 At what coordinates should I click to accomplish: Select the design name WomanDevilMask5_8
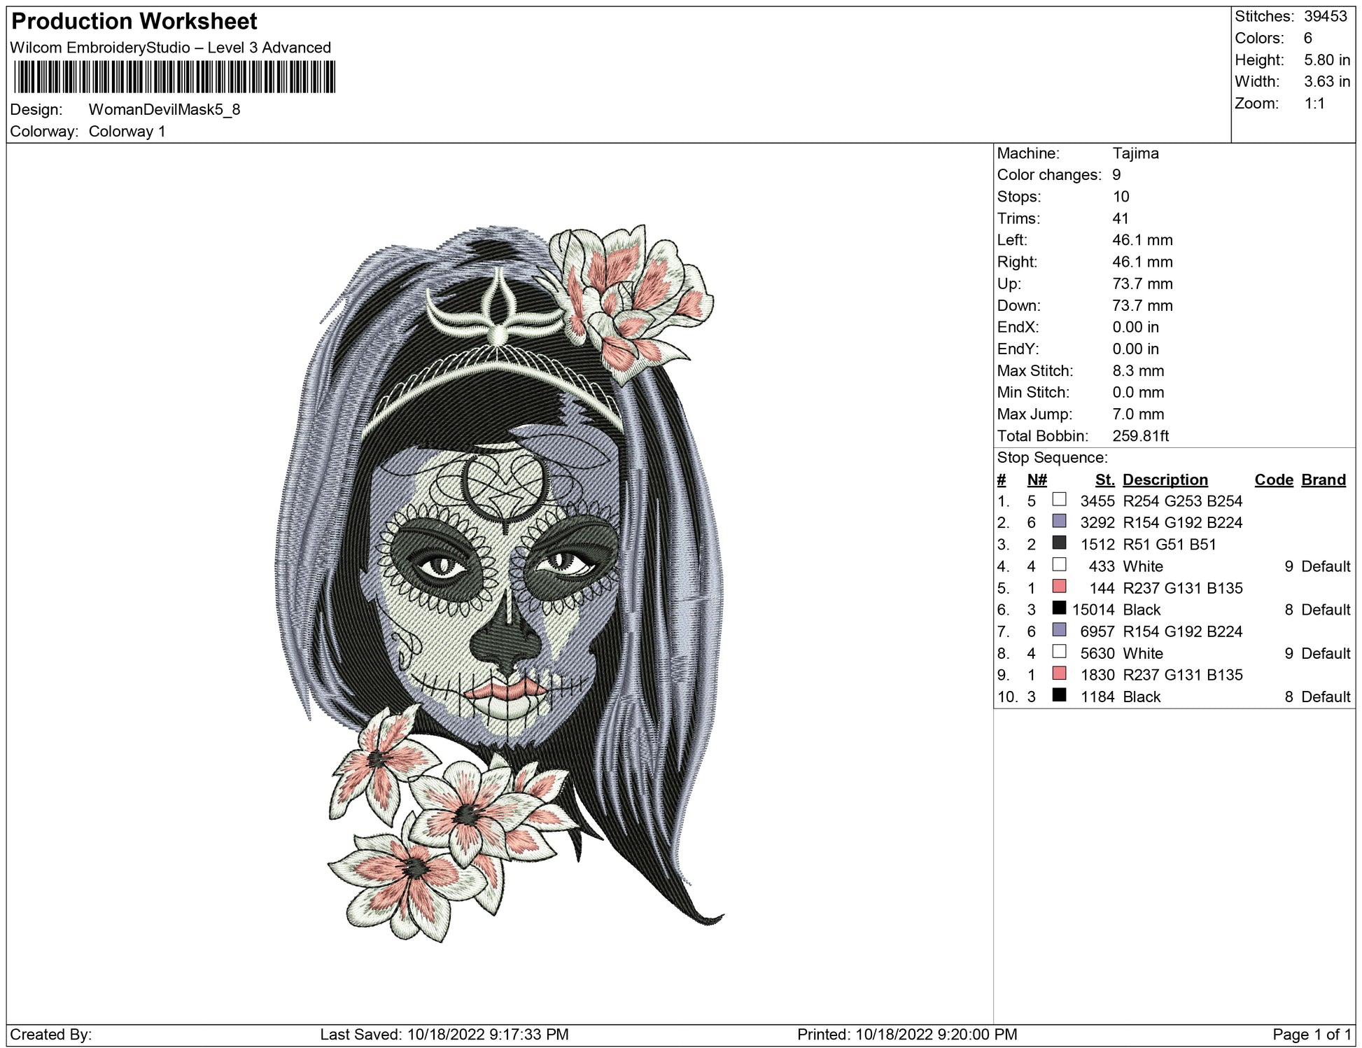pos(164,109)
